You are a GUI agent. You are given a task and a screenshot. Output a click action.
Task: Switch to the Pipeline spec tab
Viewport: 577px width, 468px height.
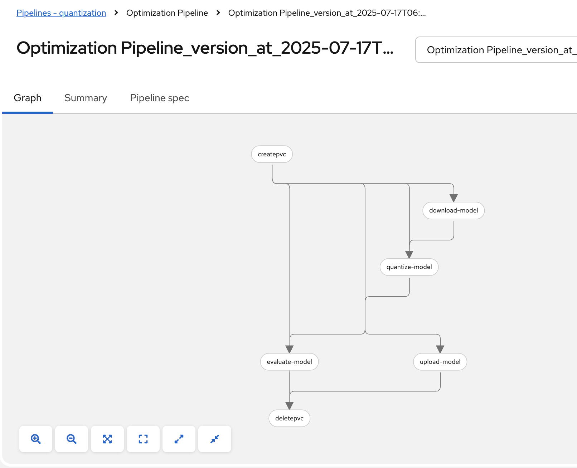(x=160, y=98)
